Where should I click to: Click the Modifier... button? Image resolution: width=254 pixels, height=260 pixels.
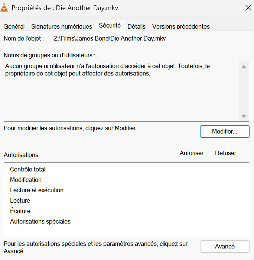225,132
